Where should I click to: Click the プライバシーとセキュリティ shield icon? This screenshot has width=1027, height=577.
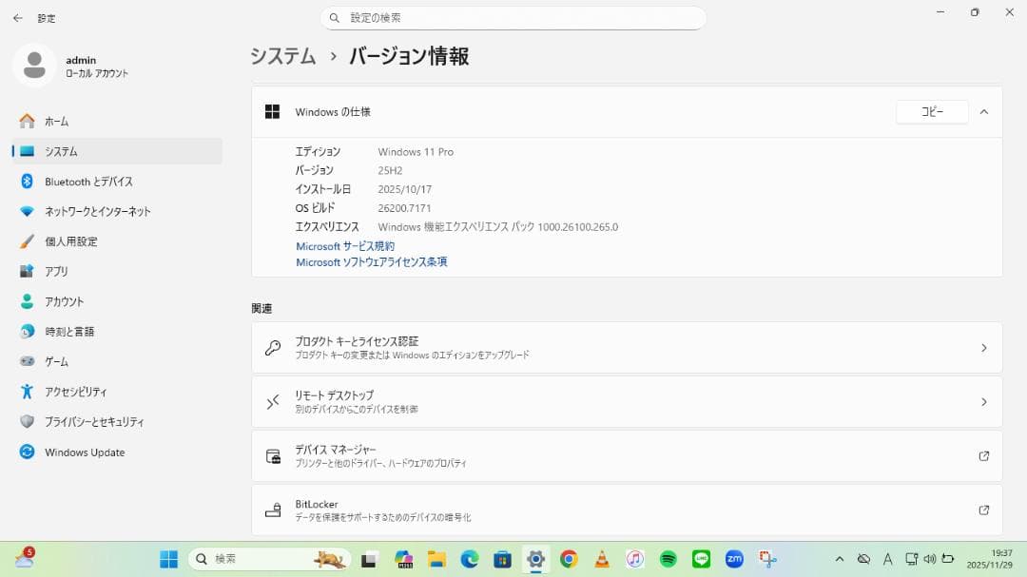(27, 422)
